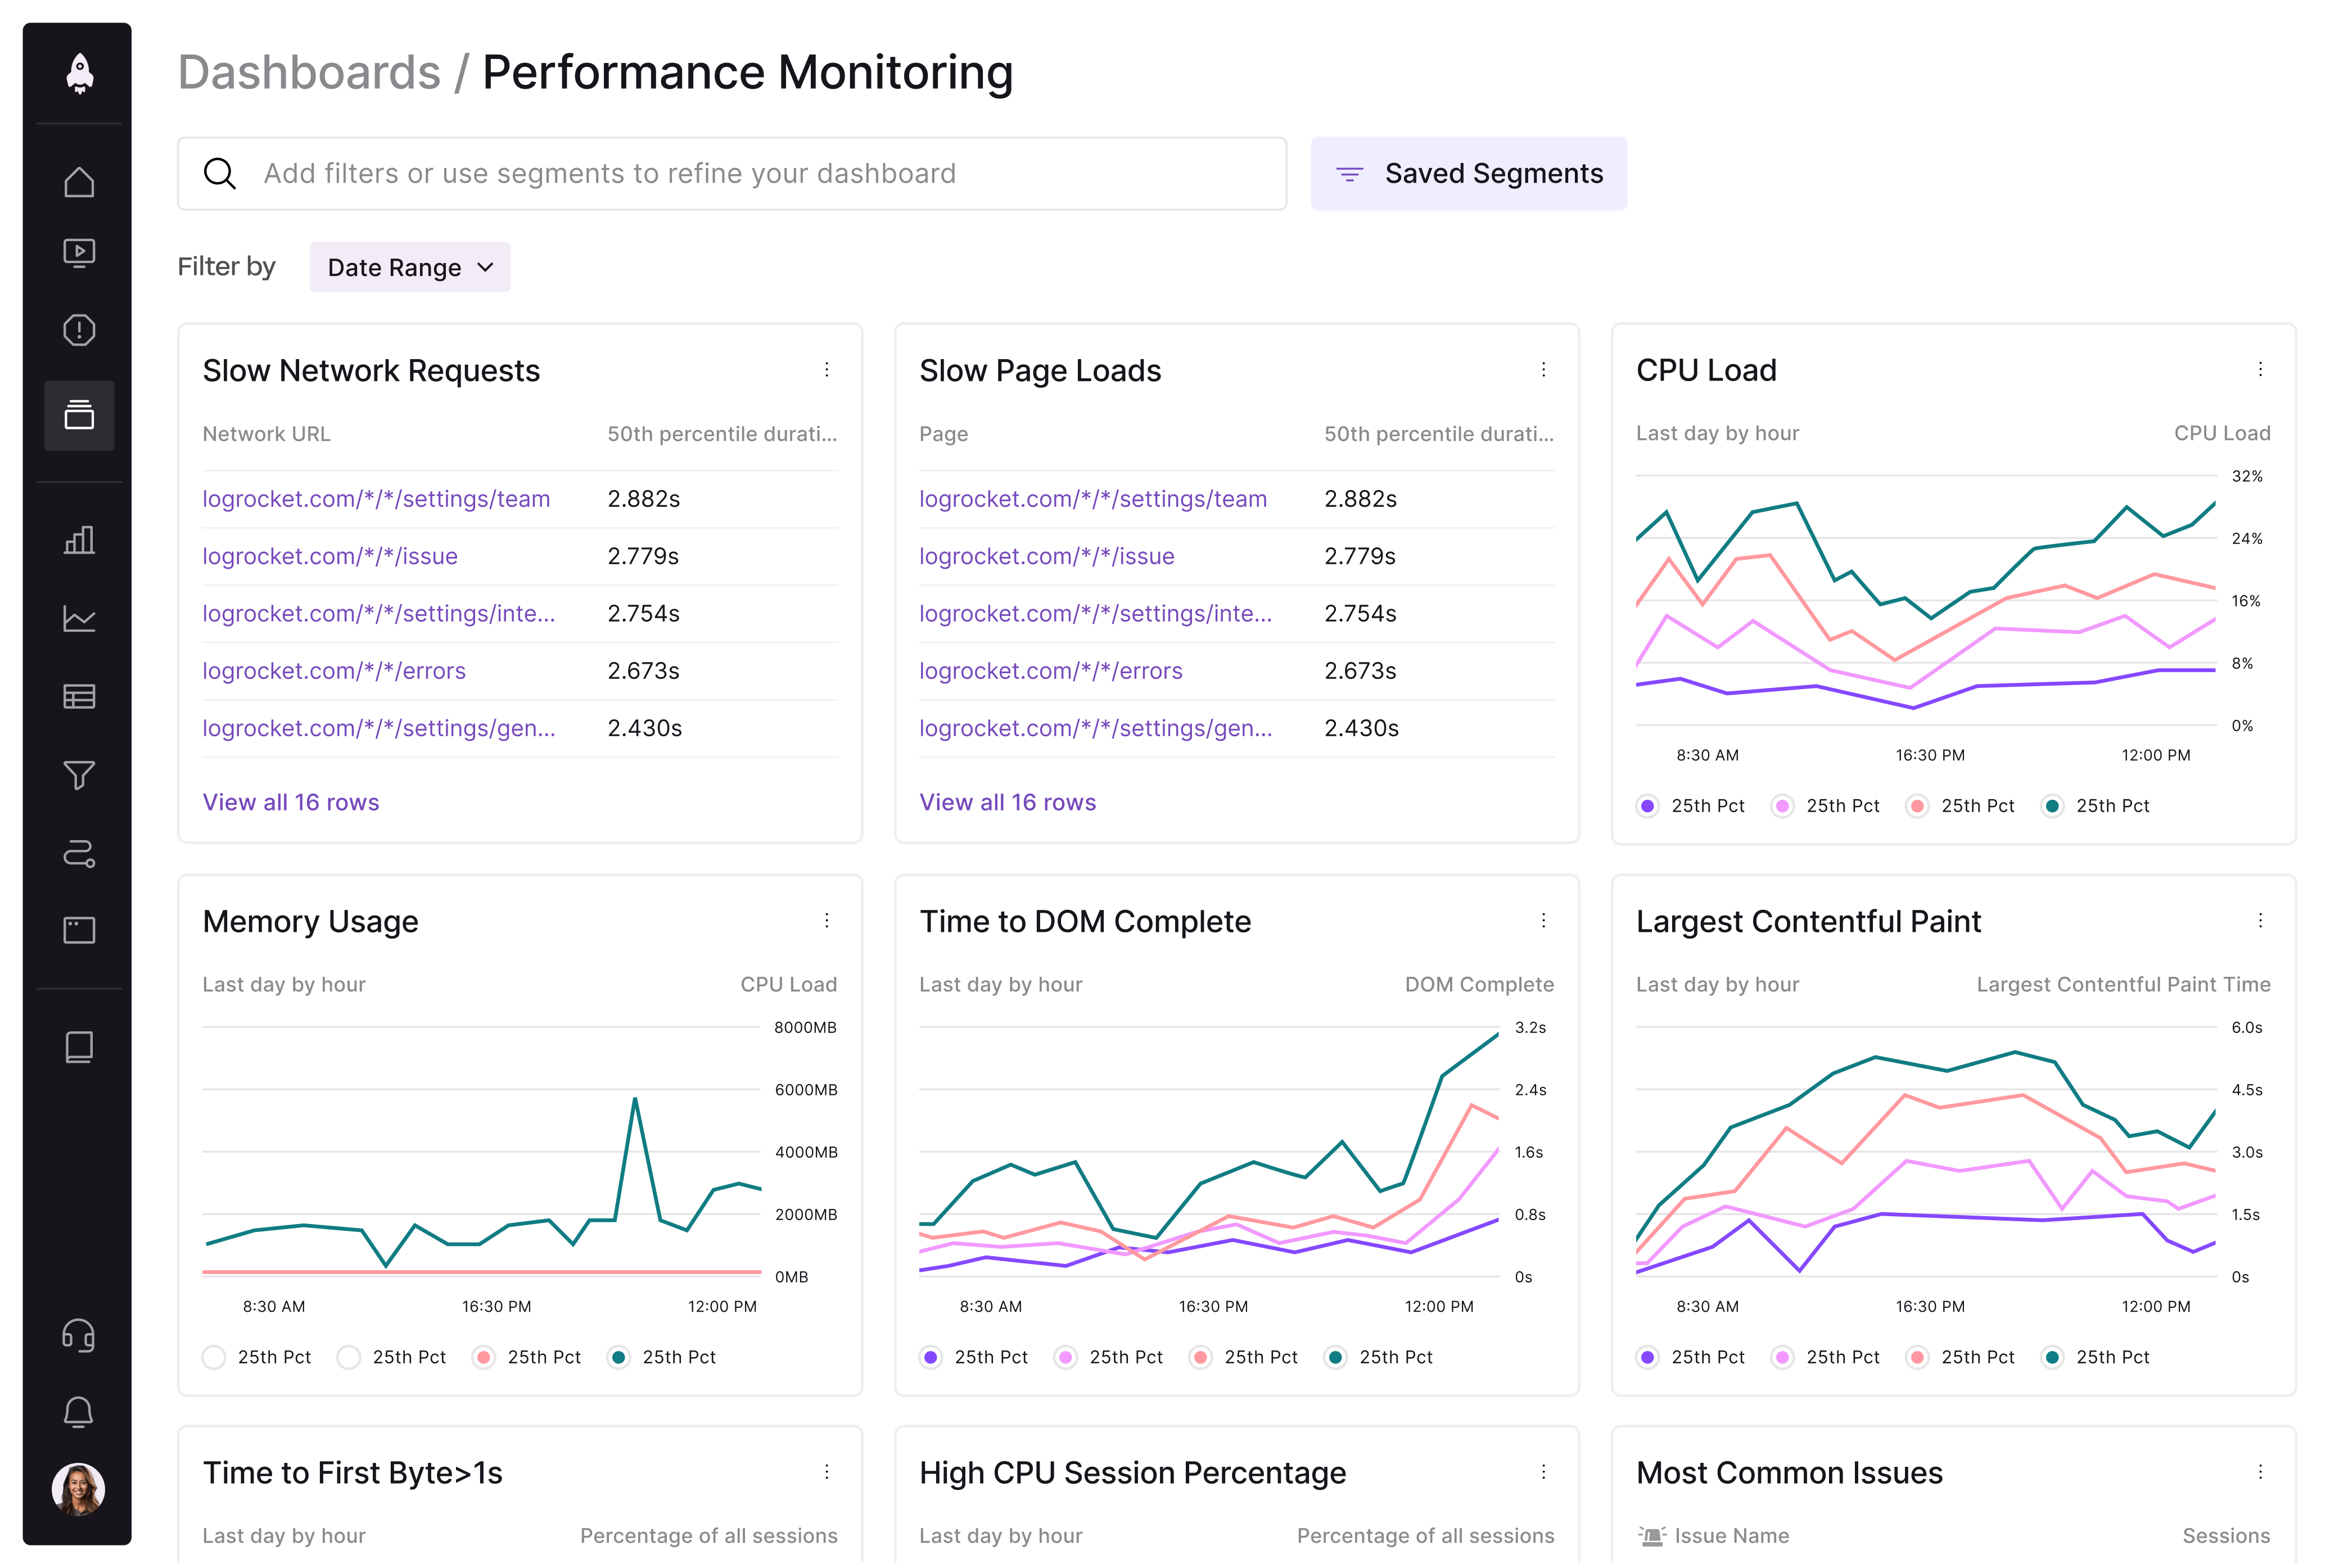The image size is (2348, 1568).
Task: Open the CPU Load card options menu
Action: click(2260, 370)
